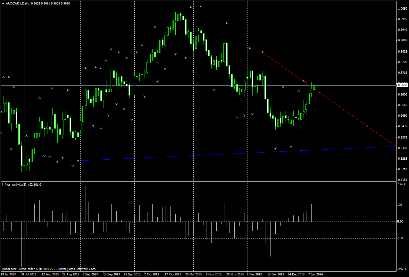
Task: Click the AUDCAD.f,Daily chart title
Action: tap(17, 3)
